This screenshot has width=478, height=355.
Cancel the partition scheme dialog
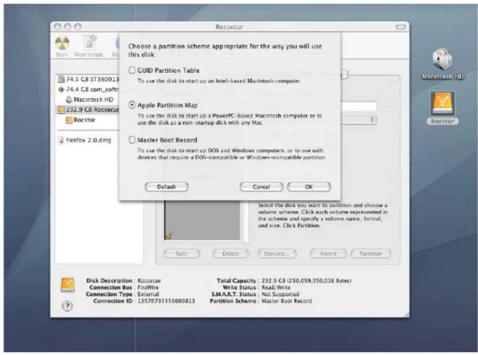[x=261, y=187]
